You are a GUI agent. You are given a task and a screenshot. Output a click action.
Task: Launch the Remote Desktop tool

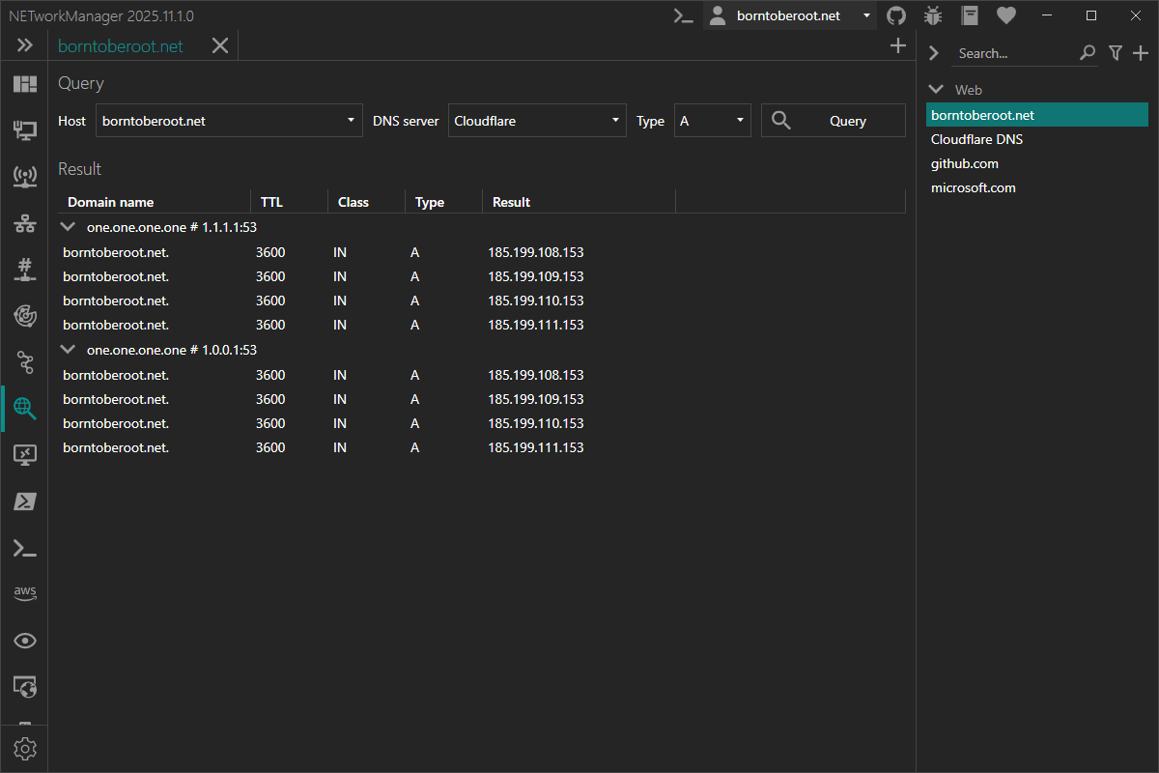25,455
